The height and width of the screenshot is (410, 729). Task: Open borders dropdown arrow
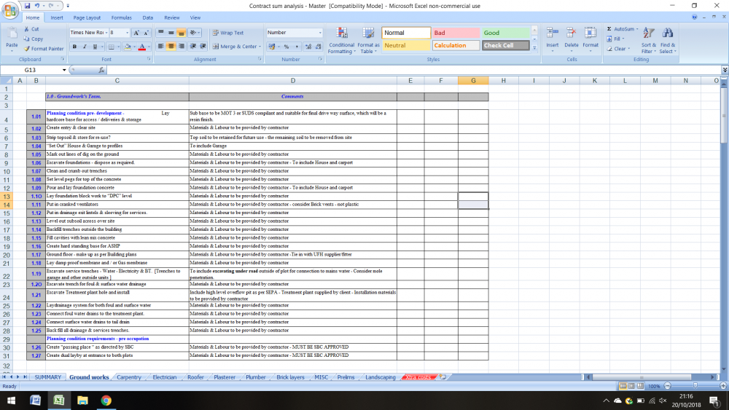118,47
